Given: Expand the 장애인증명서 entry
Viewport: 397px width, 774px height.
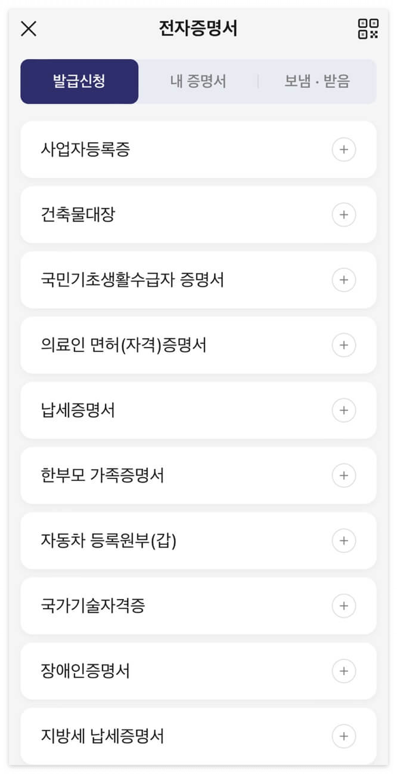Looking at the screenshot, I should click(x=344, y=671).
